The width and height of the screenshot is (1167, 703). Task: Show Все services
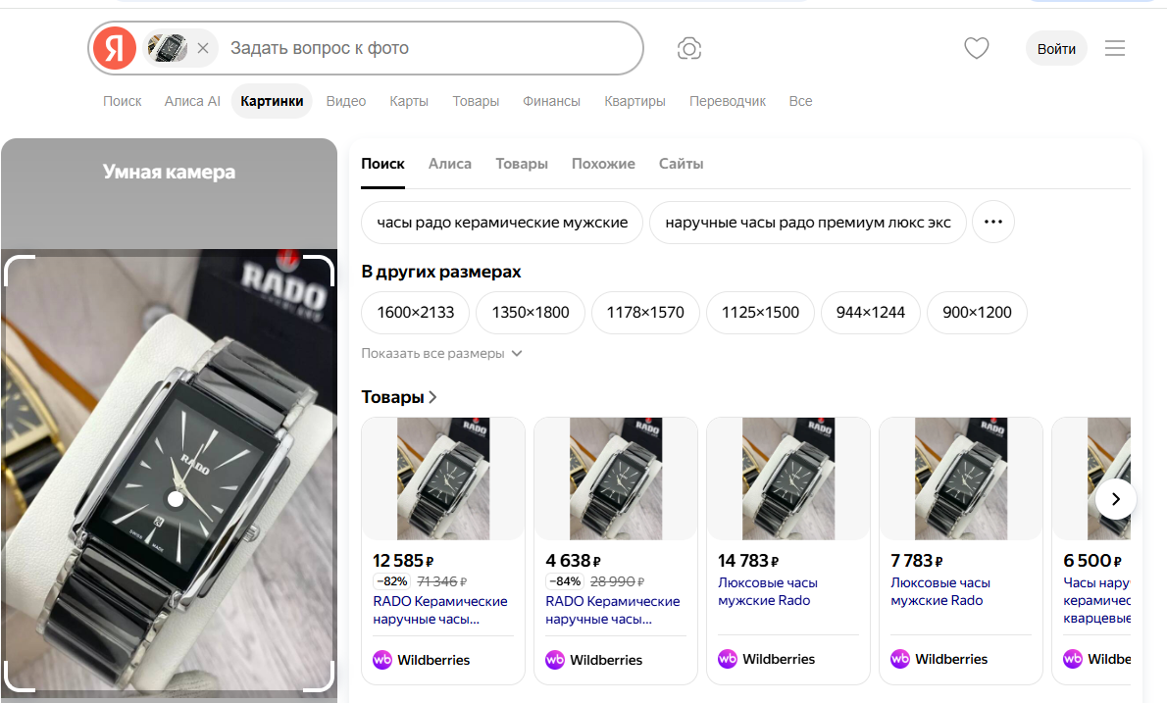(x=801, y=101)
